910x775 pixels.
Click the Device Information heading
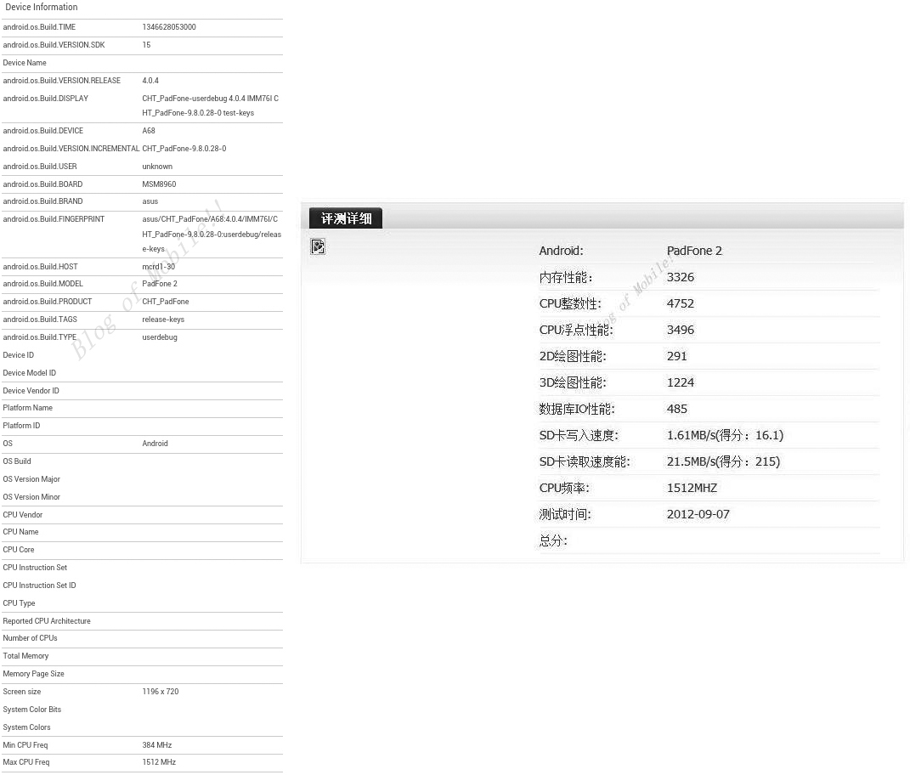click(41, 7)
